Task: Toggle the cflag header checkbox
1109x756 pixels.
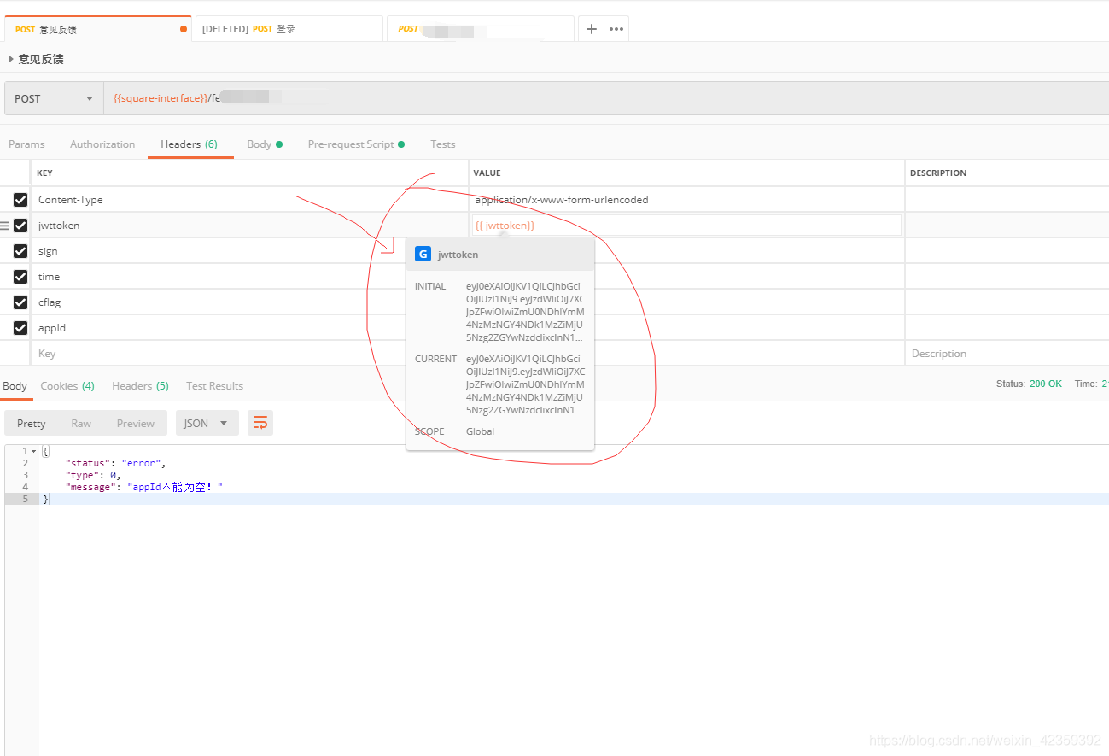Action: pos(20,302)
